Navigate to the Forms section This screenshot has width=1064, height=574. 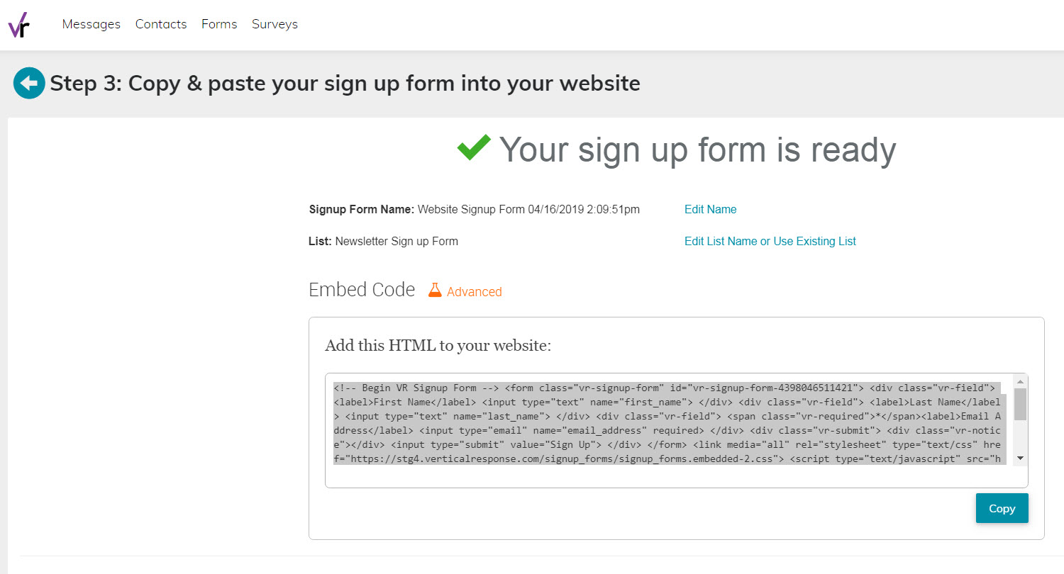pos(219,24)
